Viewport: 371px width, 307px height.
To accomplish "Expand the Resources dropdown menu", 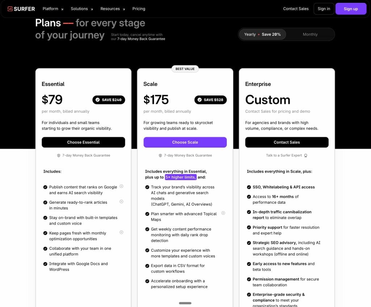I will click(x=113, y=9).
